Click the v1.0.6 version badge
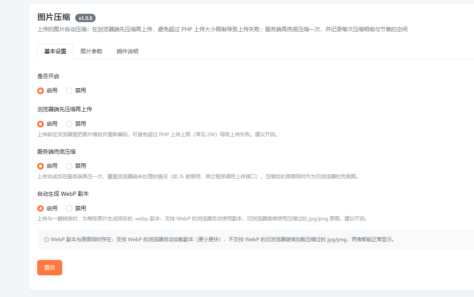The image size is (474, 297). coord(86,18)
